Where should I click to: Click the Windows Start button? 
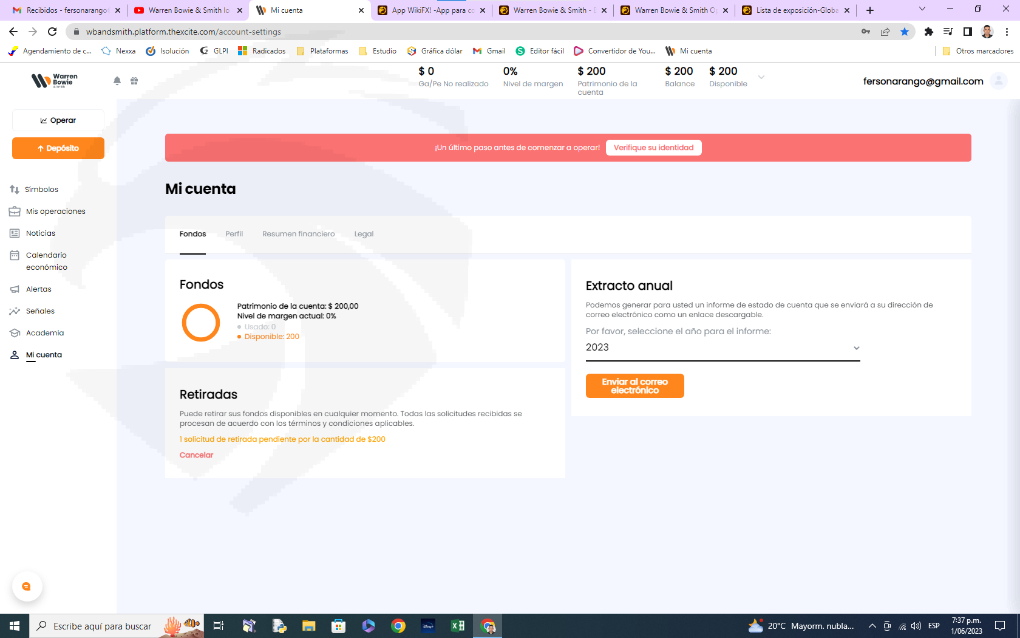tap(15, 626)
